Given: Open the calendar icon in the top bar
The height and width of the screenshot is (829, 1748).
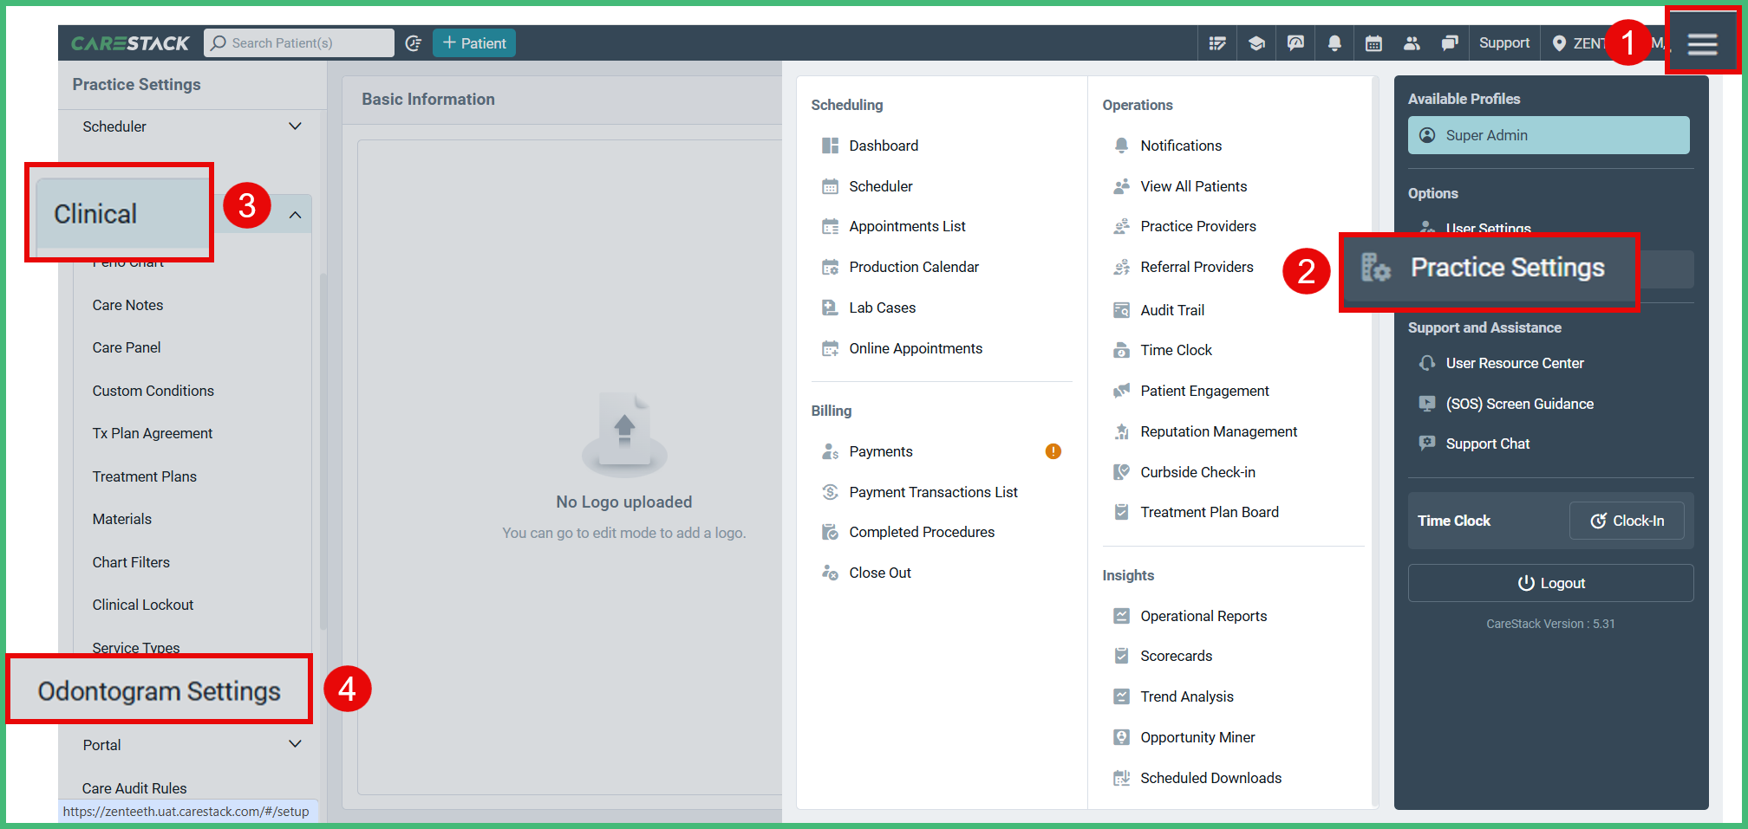Looking at the screenshot, I should coord(1373,42).
